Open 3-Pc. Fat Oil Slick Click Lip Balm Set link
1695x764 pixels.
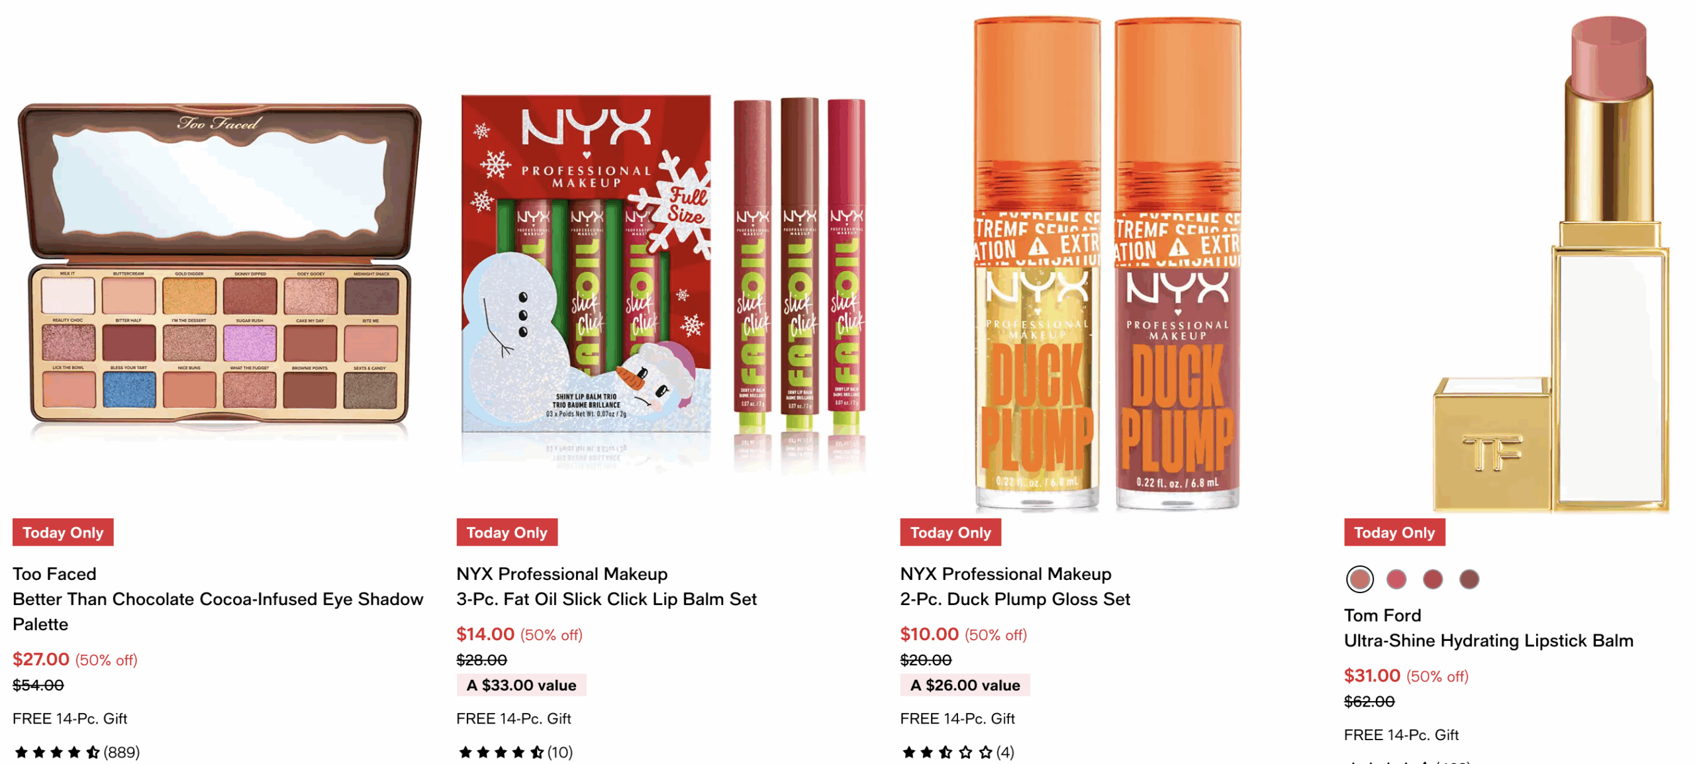click(x=606, y=598)
